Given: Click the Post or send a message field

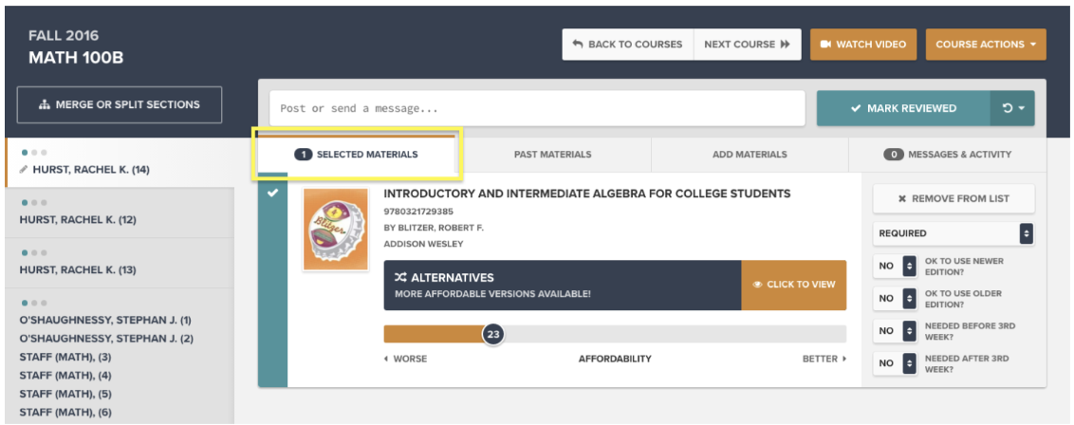Looking at the screenshot, I should tap(537, 108).
